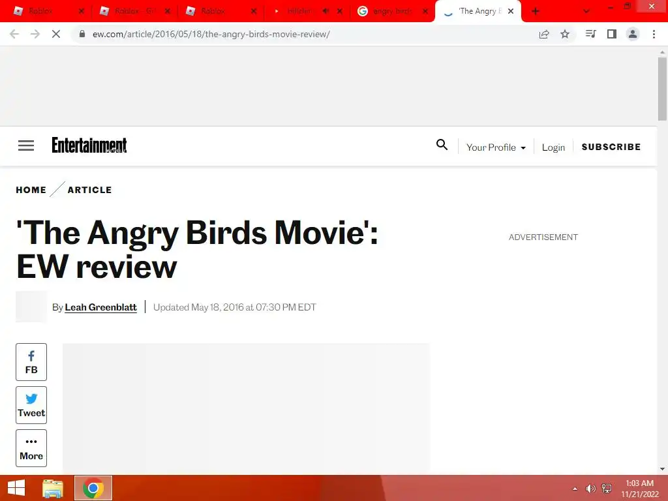The width and height of the screenshot is (668, 501).
Task: Share article on Facebook (FB)
Action: click(31, 362)
